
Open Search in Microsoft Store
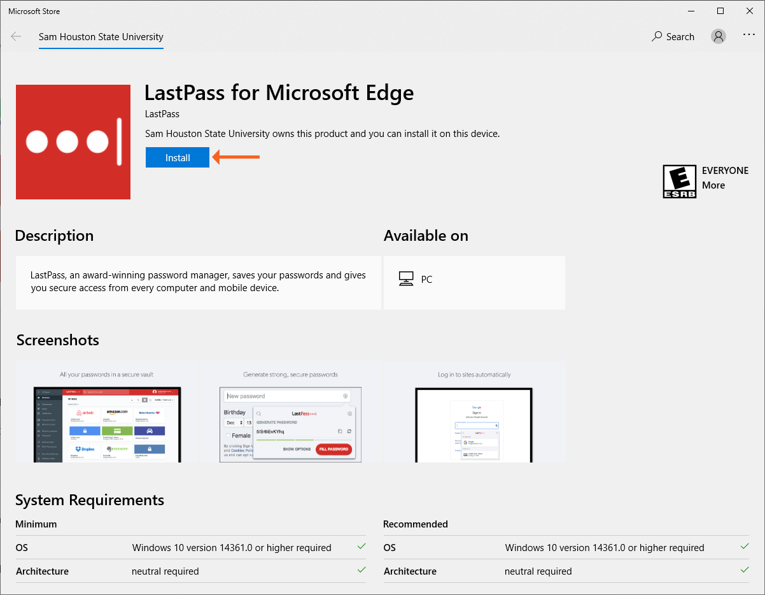point(673,36)
